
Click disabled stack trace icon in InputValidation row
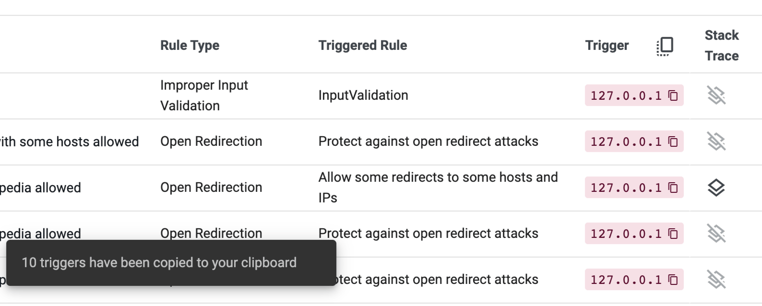click(716, 95)
